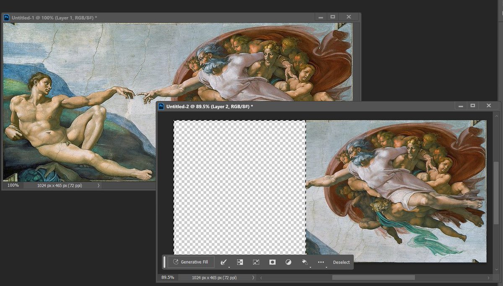Click the Untitled-1 document size status text
The width and height of the screenshot is (503, 286).
pyautogui.click(x=60, y=185)
